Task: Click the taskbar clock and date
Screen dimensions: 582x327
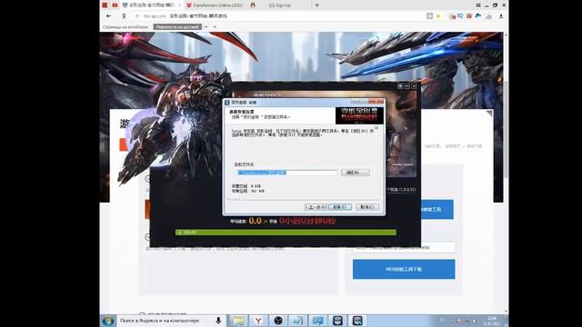Action: 492,321
